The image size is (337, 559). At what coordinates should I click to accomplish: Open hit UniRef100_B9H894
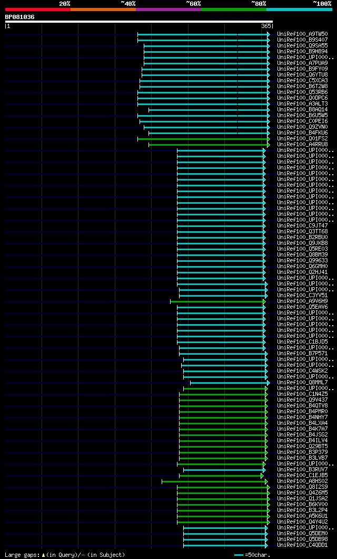point(303,52)
